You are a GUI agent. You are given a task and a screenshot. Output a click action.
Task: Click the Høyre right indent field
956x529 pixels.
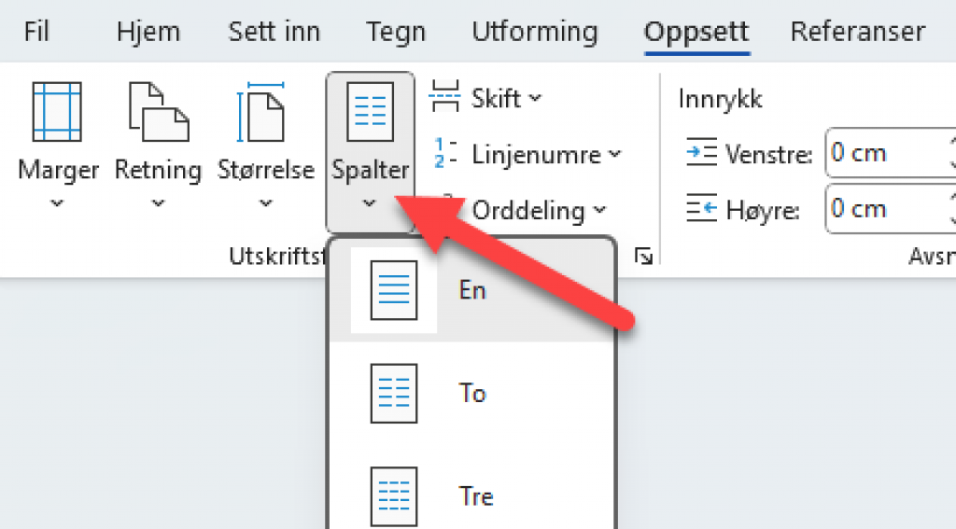[892, 209]
